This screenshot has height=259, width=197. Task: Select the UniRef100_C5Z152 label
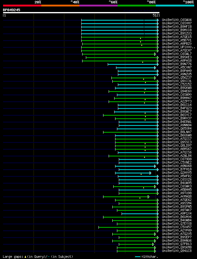(x=177, y=85)
